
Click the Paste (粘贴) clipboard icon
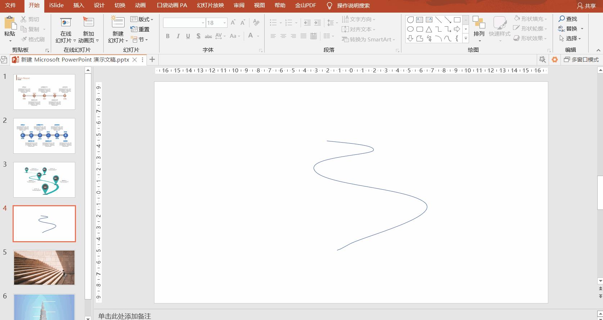coord(10,23)
